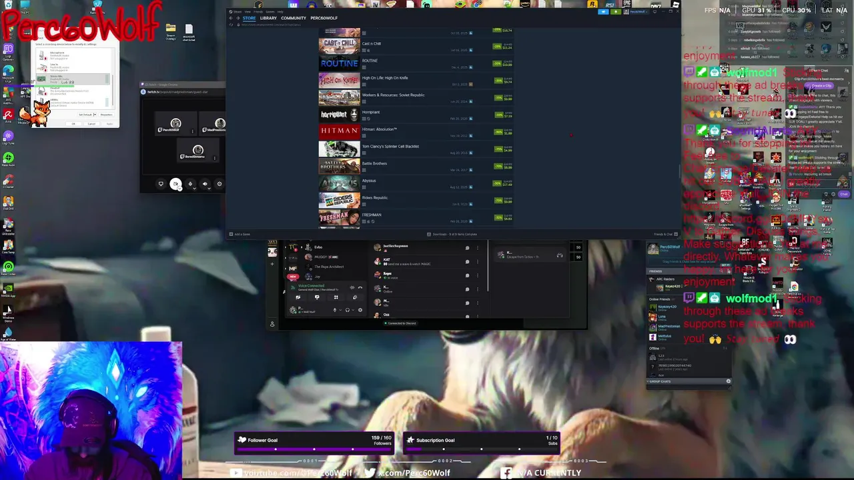Open Steam STORE tab
The image size is (854, 480).
click(x=250, y=18)
